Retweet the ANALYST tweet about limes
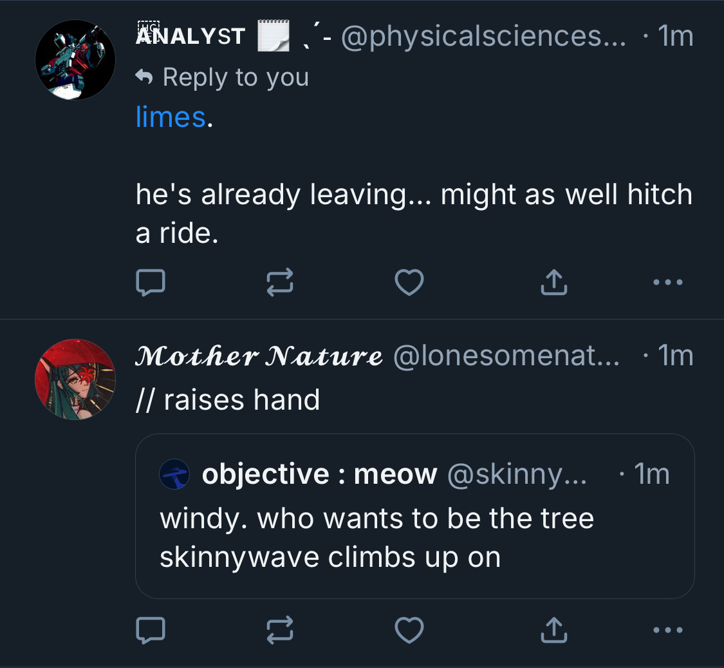 coord(280,283)
